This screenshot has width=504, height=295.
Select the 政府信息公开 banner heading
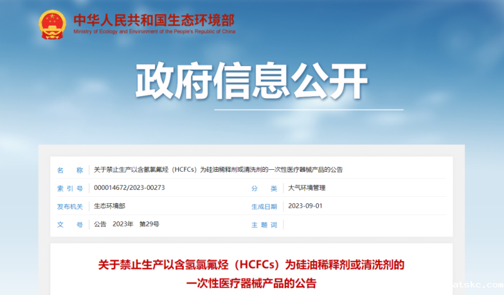252,82
